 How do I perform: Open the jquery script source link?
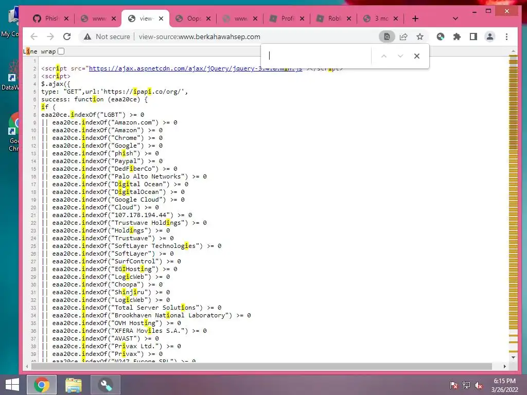(195, 68)
